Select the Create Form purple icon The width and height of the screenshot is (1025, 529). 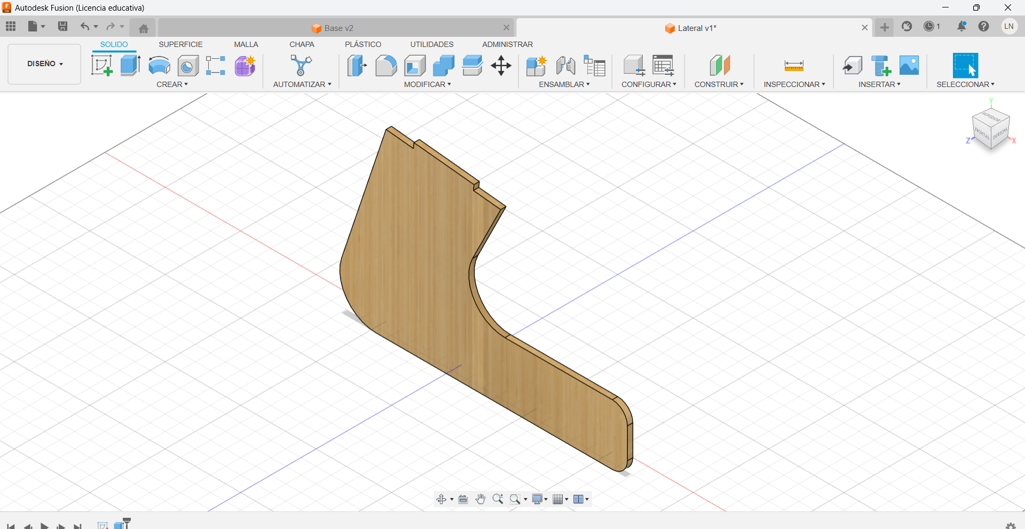pos(245,66)
